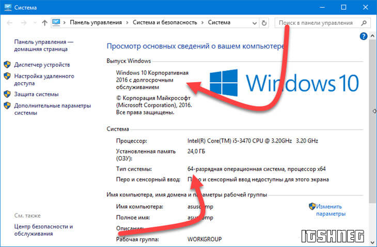Open 'Дополнительные параметры системы' link

52,109
